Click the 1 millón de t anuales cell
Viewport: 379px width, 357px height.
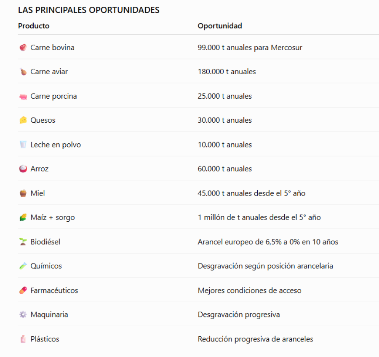(x=259, y=217)
